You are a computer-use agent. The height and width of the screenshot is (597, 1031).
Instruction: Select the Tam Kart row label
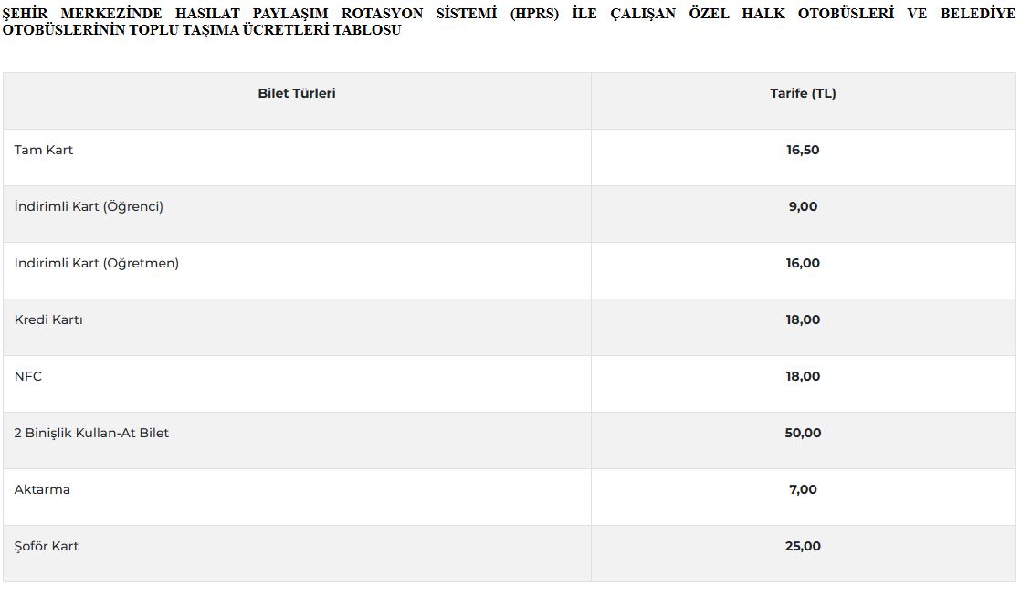click(44, 150)
